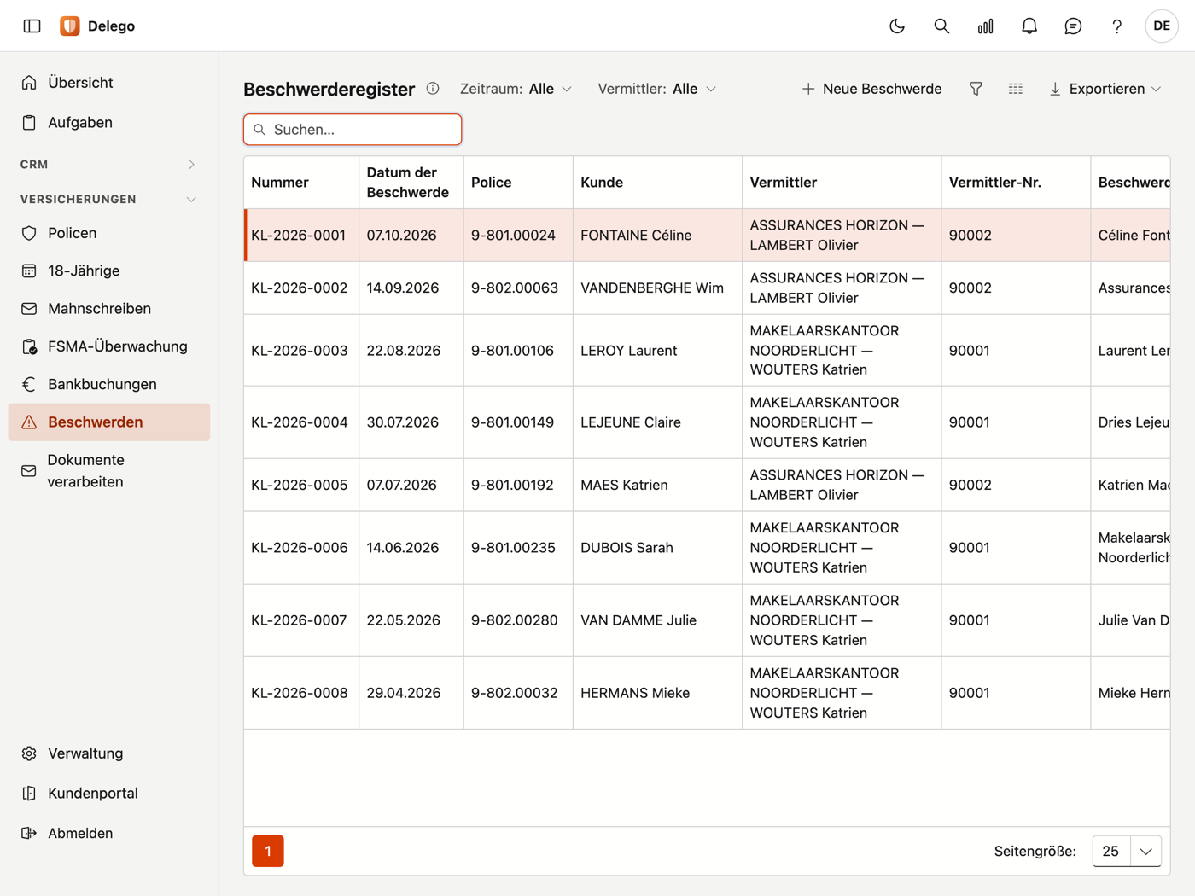Open FSMA-Überwachung in sidebar
Screen dimensions: 1195x896
tap(108, 346)
